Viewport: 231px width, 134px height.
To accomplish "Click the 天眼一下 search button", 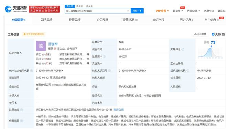I will pyautogui.click(x=137, y=11).
